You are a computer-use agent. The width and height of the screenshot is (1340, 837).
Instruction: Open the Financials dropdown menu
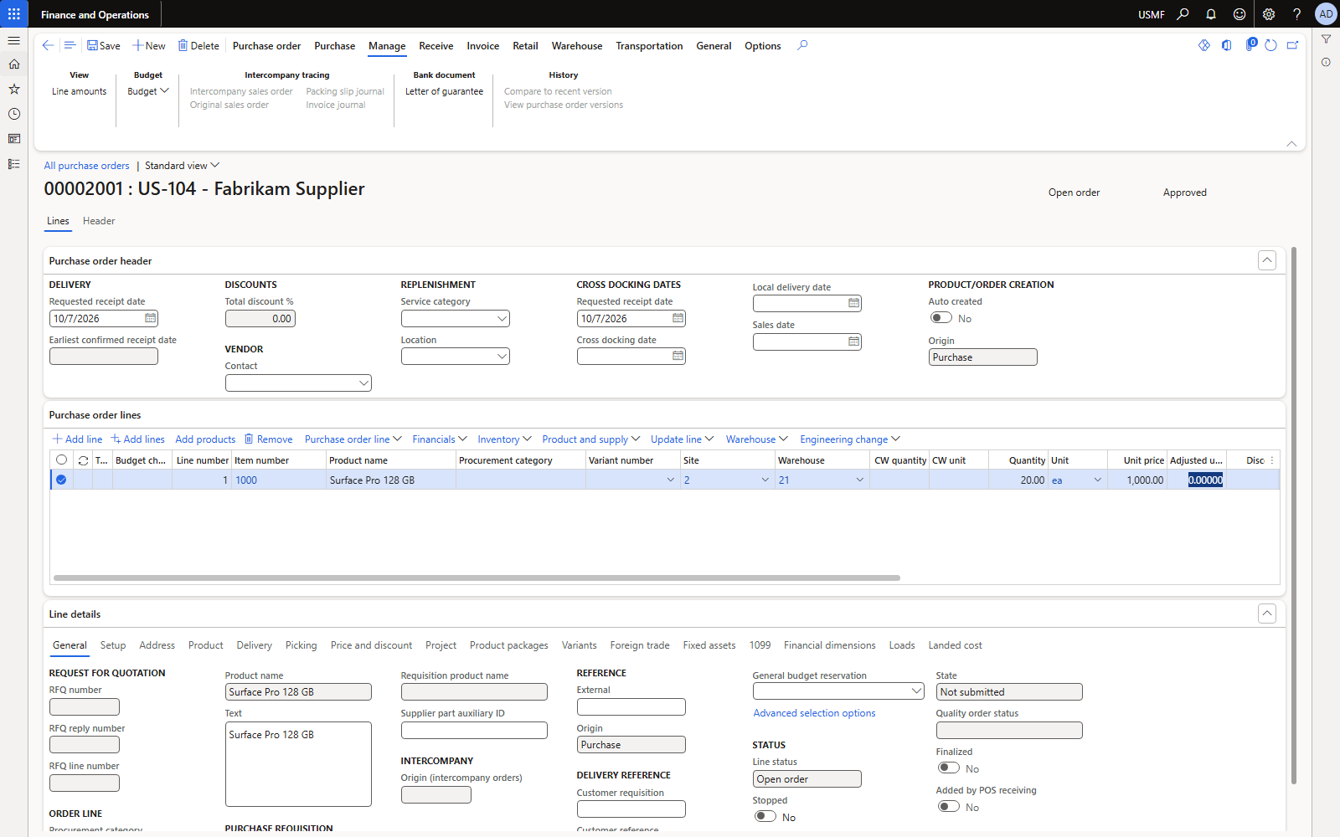coord(440,439)
